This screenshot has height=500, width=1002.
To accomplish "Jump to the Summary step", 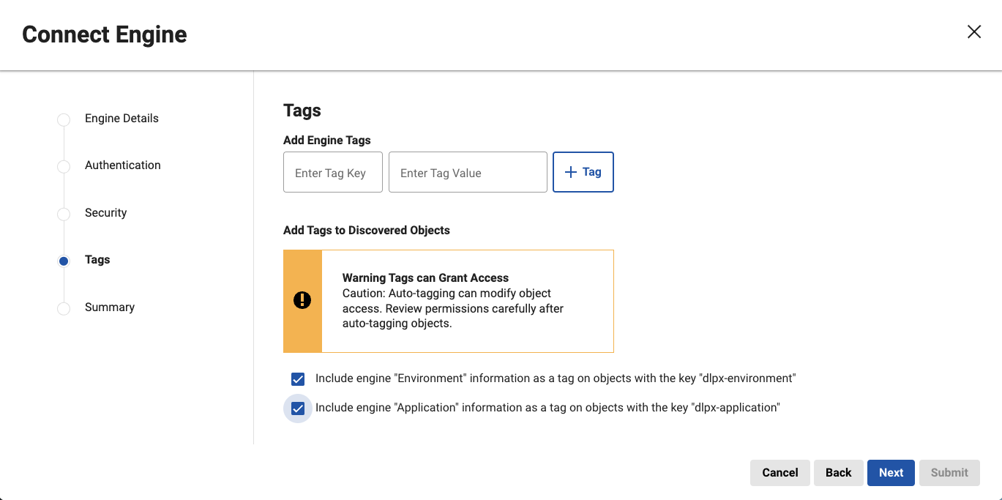I will pos(109,307).
